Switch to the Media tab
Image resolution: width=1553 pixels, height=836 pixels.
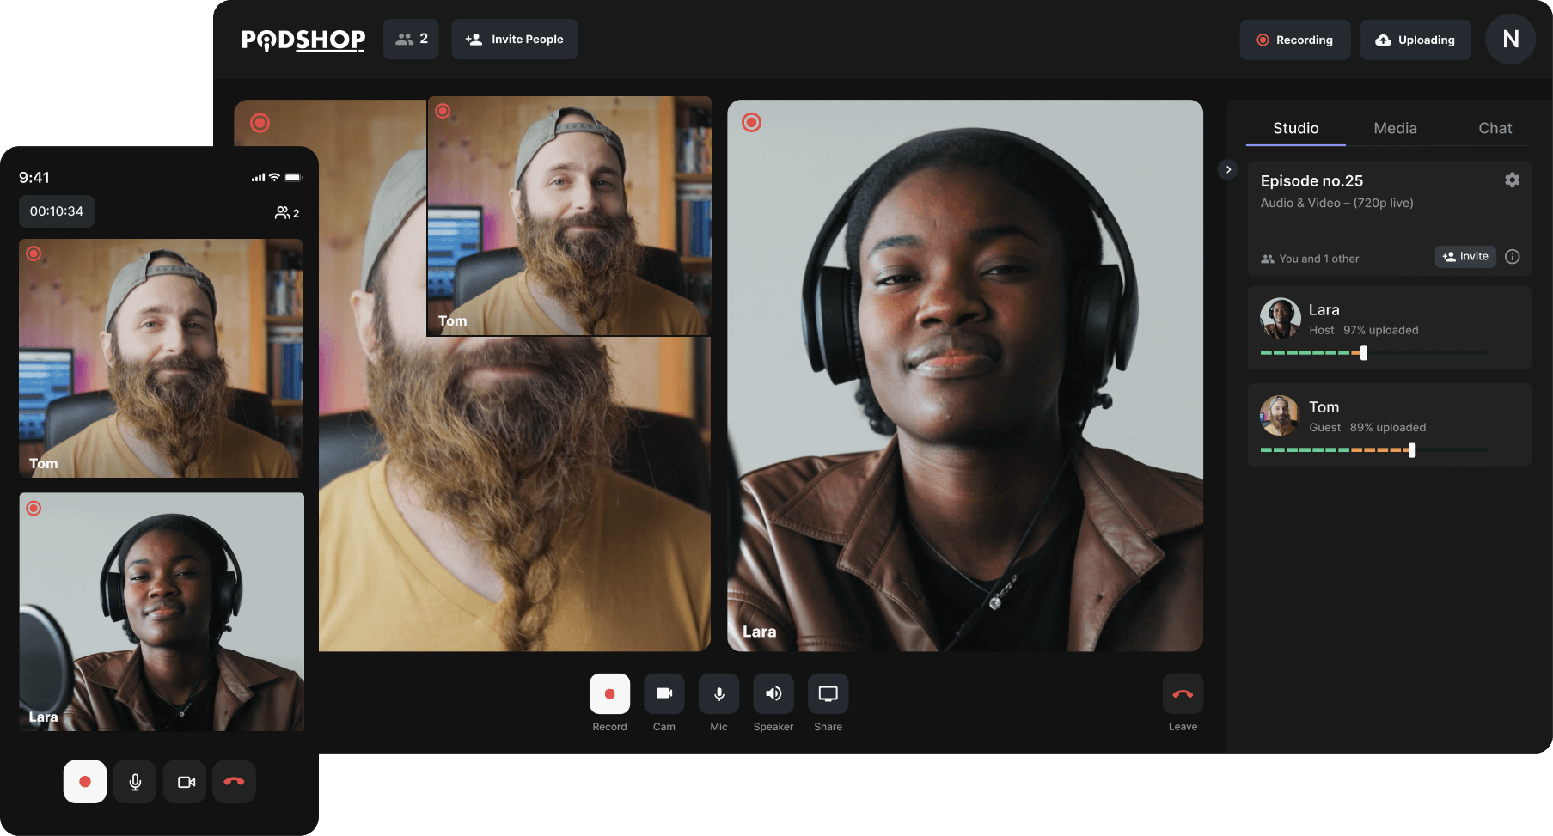point(1395,128)
